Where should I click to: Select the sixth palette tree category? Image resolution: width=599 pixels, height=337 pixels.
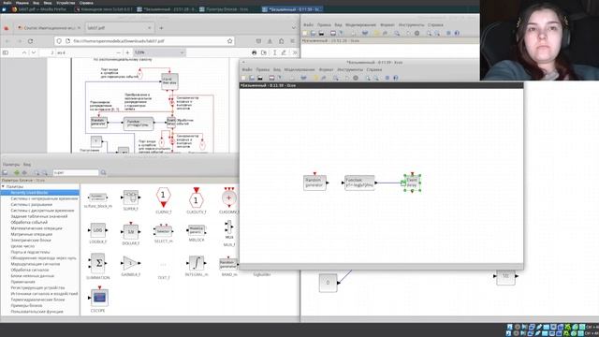[29, 223]
